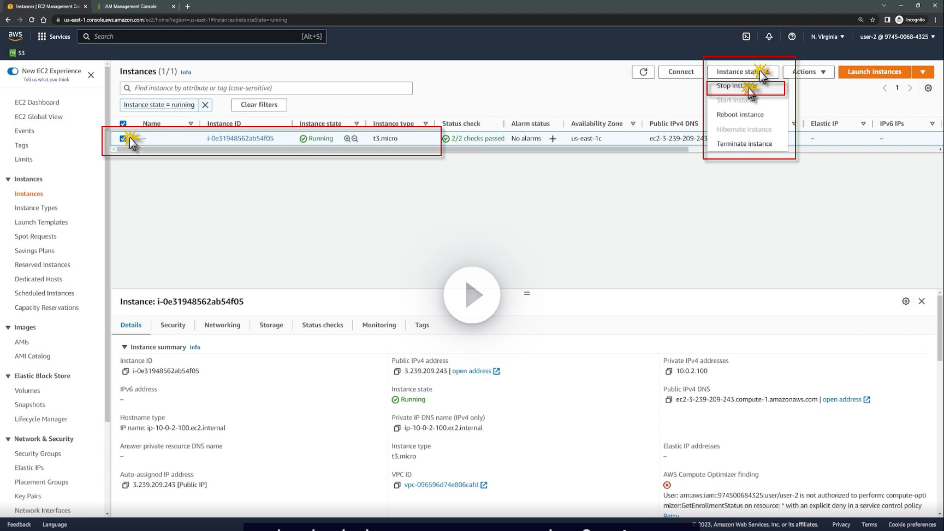Click the AWS top Search box

202,37
